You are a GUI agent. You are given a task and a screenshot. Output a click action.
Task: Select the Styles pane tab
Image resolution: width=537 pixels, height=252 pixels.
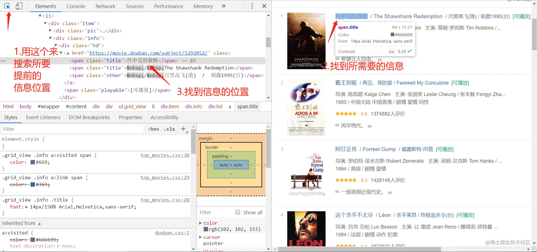point(11,117)
